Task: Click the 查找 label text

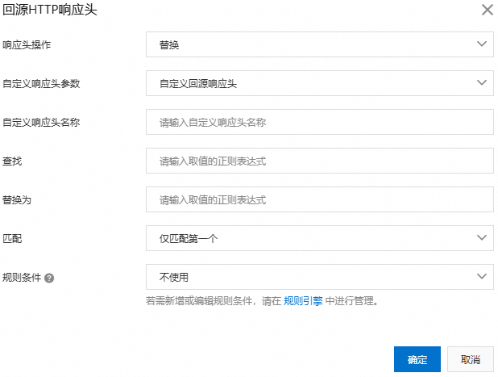Action: [x=12, y=161]
